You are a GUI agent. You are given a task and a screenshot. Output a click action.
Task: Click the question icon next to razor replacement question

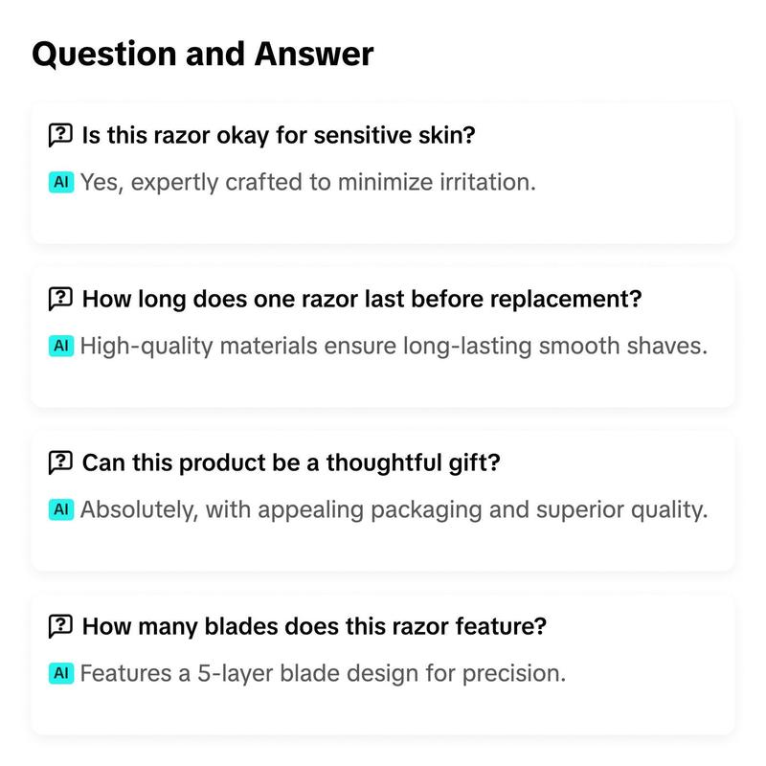tap(60, 299)
